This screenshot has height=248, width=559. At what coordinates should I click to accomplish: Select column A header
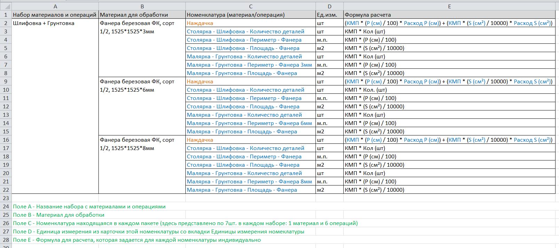55,7
